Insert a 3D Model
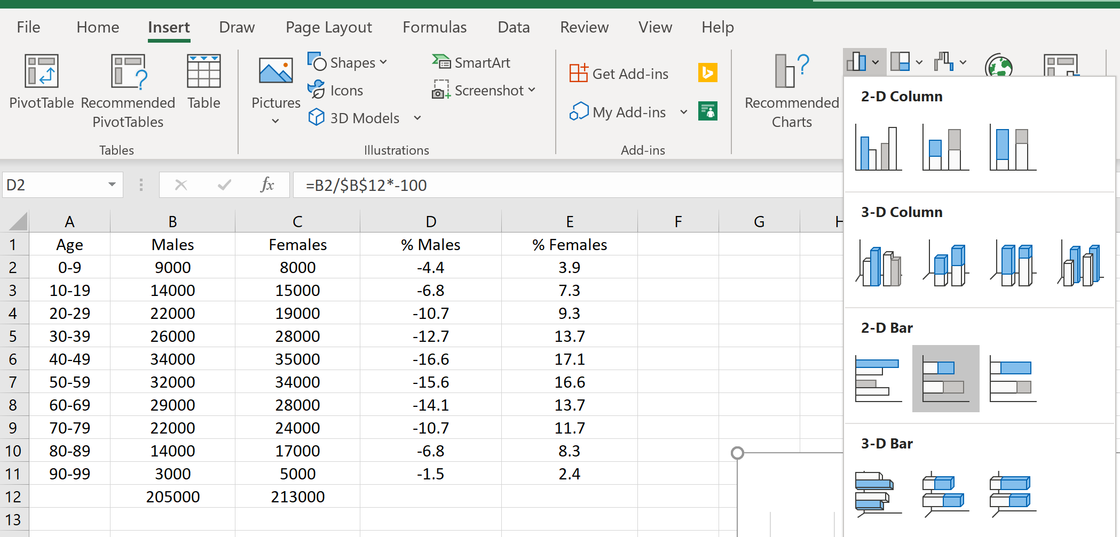The image size is (1120, 537). (x=355, y=118)
